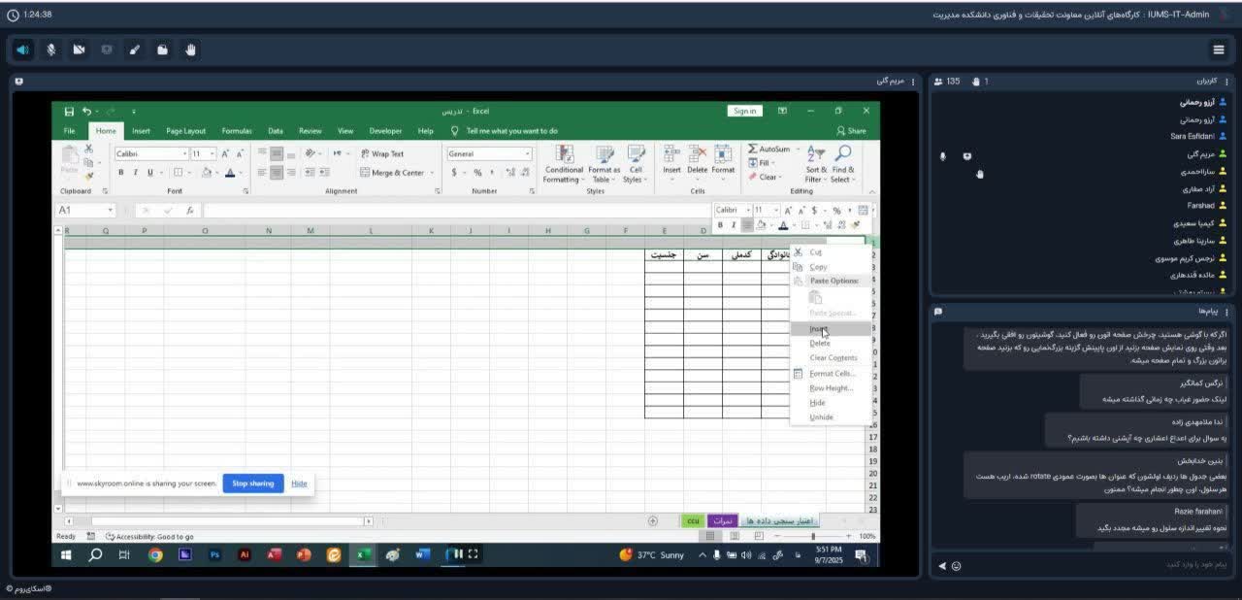Viewport: 1242px width, 600px height.
Task: Click the Stop sharing button
Action: click(x=253, y=483)
